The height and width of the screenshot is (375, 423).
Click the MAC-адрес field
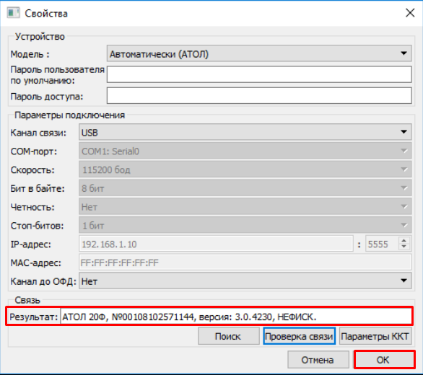click(x=245, y=262)
